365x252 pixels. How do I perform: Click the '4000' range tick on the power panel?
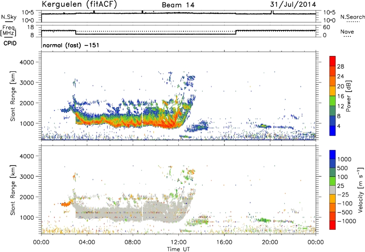tap(26, 62)
